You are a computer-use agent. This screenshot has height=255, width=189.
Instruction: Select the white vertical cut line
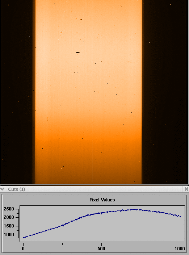pyautogui.click(x=92, y=92)
